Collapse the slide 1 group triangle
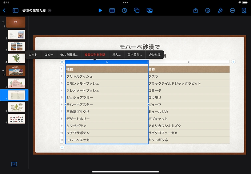This screenshot has width=251, height=174. [x=3, y=22]
